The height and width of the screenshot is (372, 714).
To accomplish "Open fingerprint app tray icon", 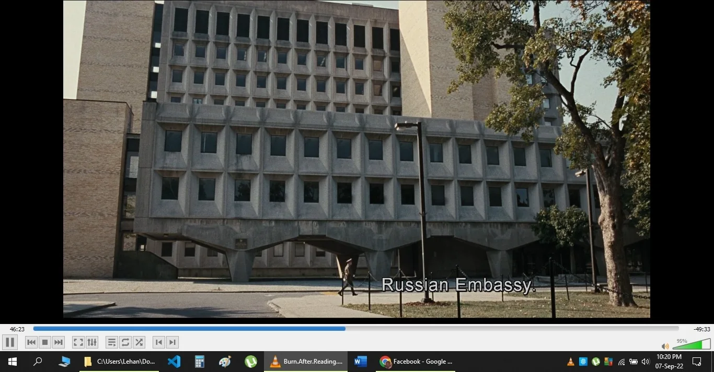I will tap(583, 362).
